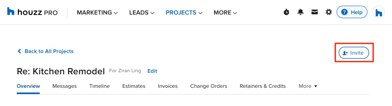Open the settings gear icon

click(328, 12)
